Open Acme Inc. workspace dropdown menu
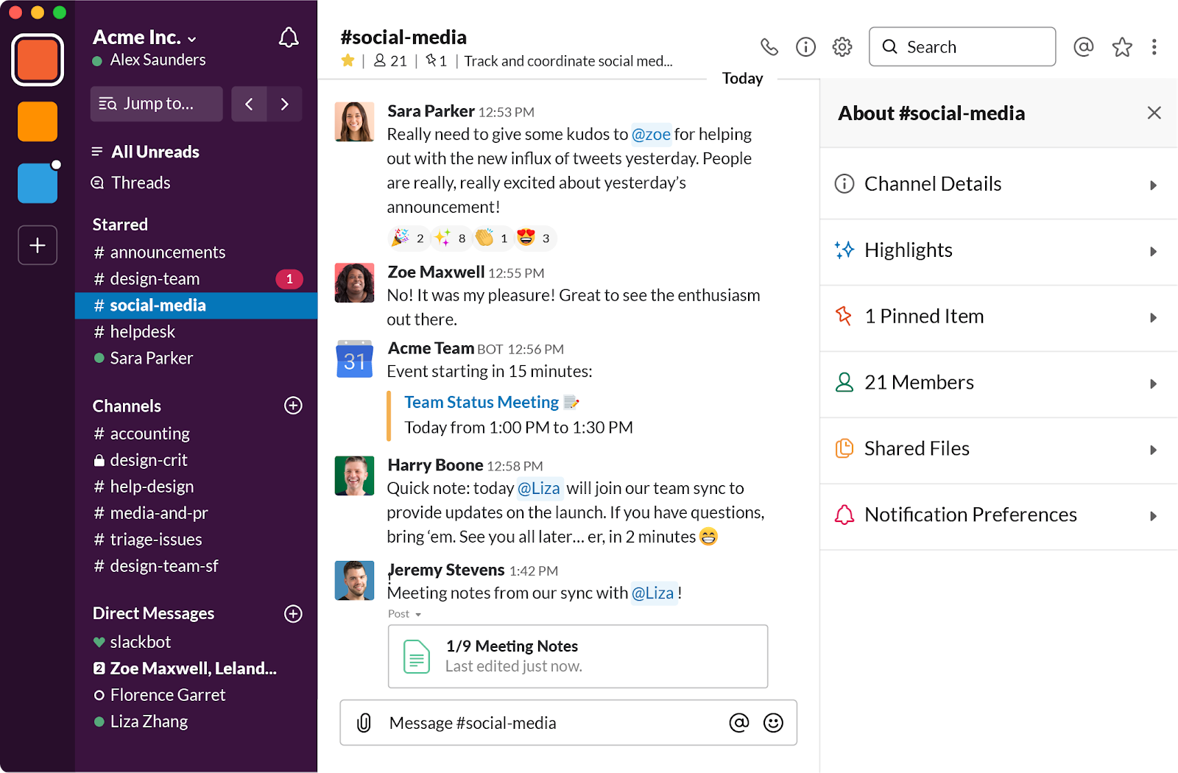Viewport: 1178px width, 773px height. coord(145,38)
